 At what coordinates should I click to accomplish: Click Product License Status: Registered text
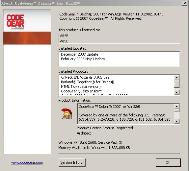(x=105, y=128)
